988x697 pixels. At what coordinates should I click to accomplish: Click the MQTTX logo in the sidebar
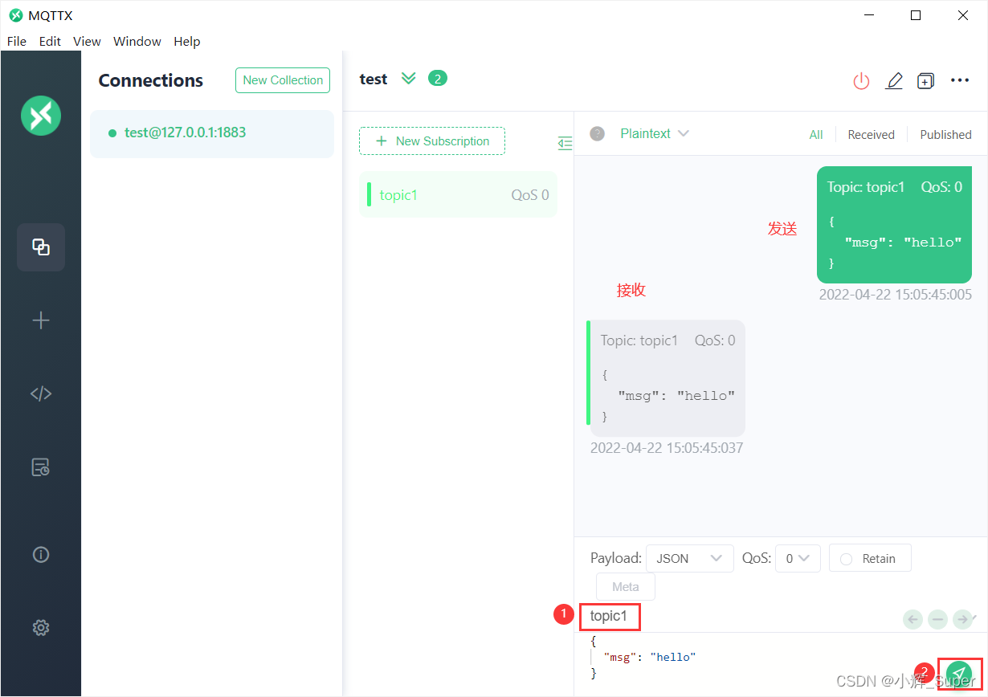click(41, 115)
